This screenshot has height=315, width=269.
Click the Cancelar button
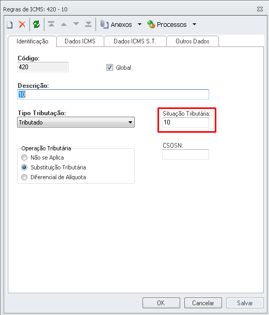tap(203, 303)
